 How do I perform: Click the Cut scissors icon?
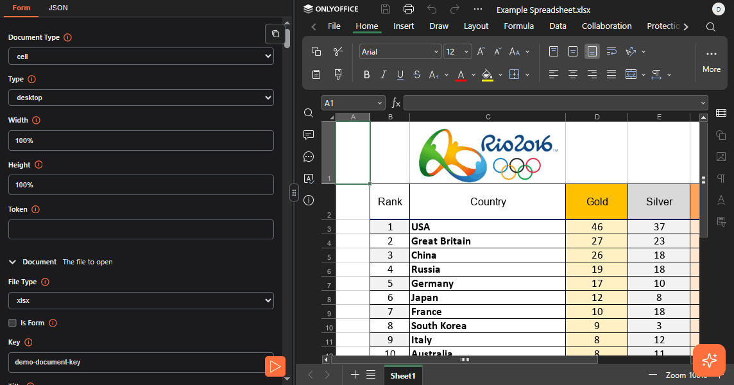[x=338, y=51]
